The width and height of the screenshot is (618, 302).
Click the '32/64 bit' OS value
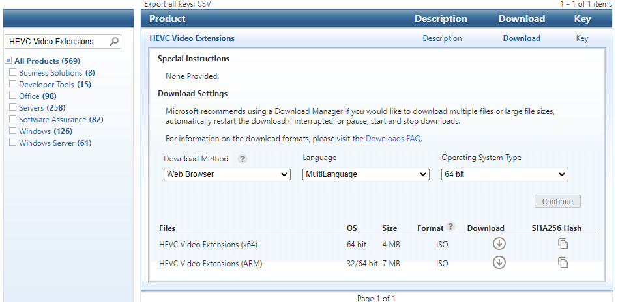point(362,264)
